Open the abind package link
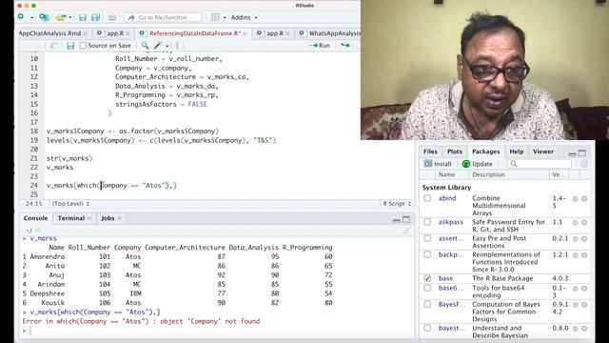The image size is (609, 343). click(x=447, y=198)
